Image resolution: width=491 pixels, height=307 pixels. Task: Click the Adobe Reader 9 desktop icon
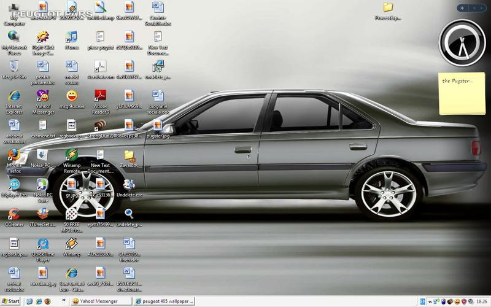click(101, 102)
